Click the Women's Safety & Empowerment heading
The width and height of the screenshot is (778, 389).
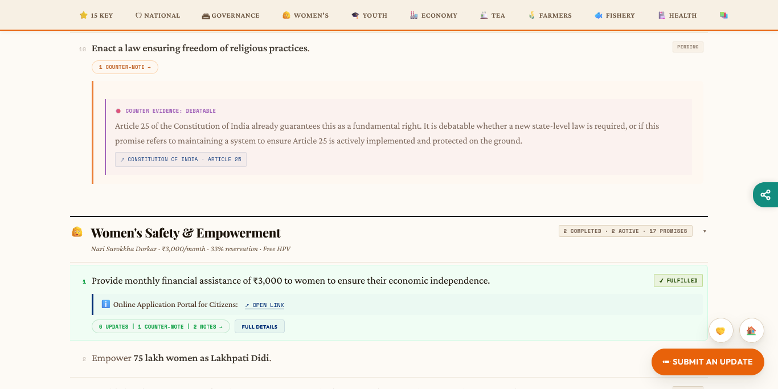click(x=186, y=233)
